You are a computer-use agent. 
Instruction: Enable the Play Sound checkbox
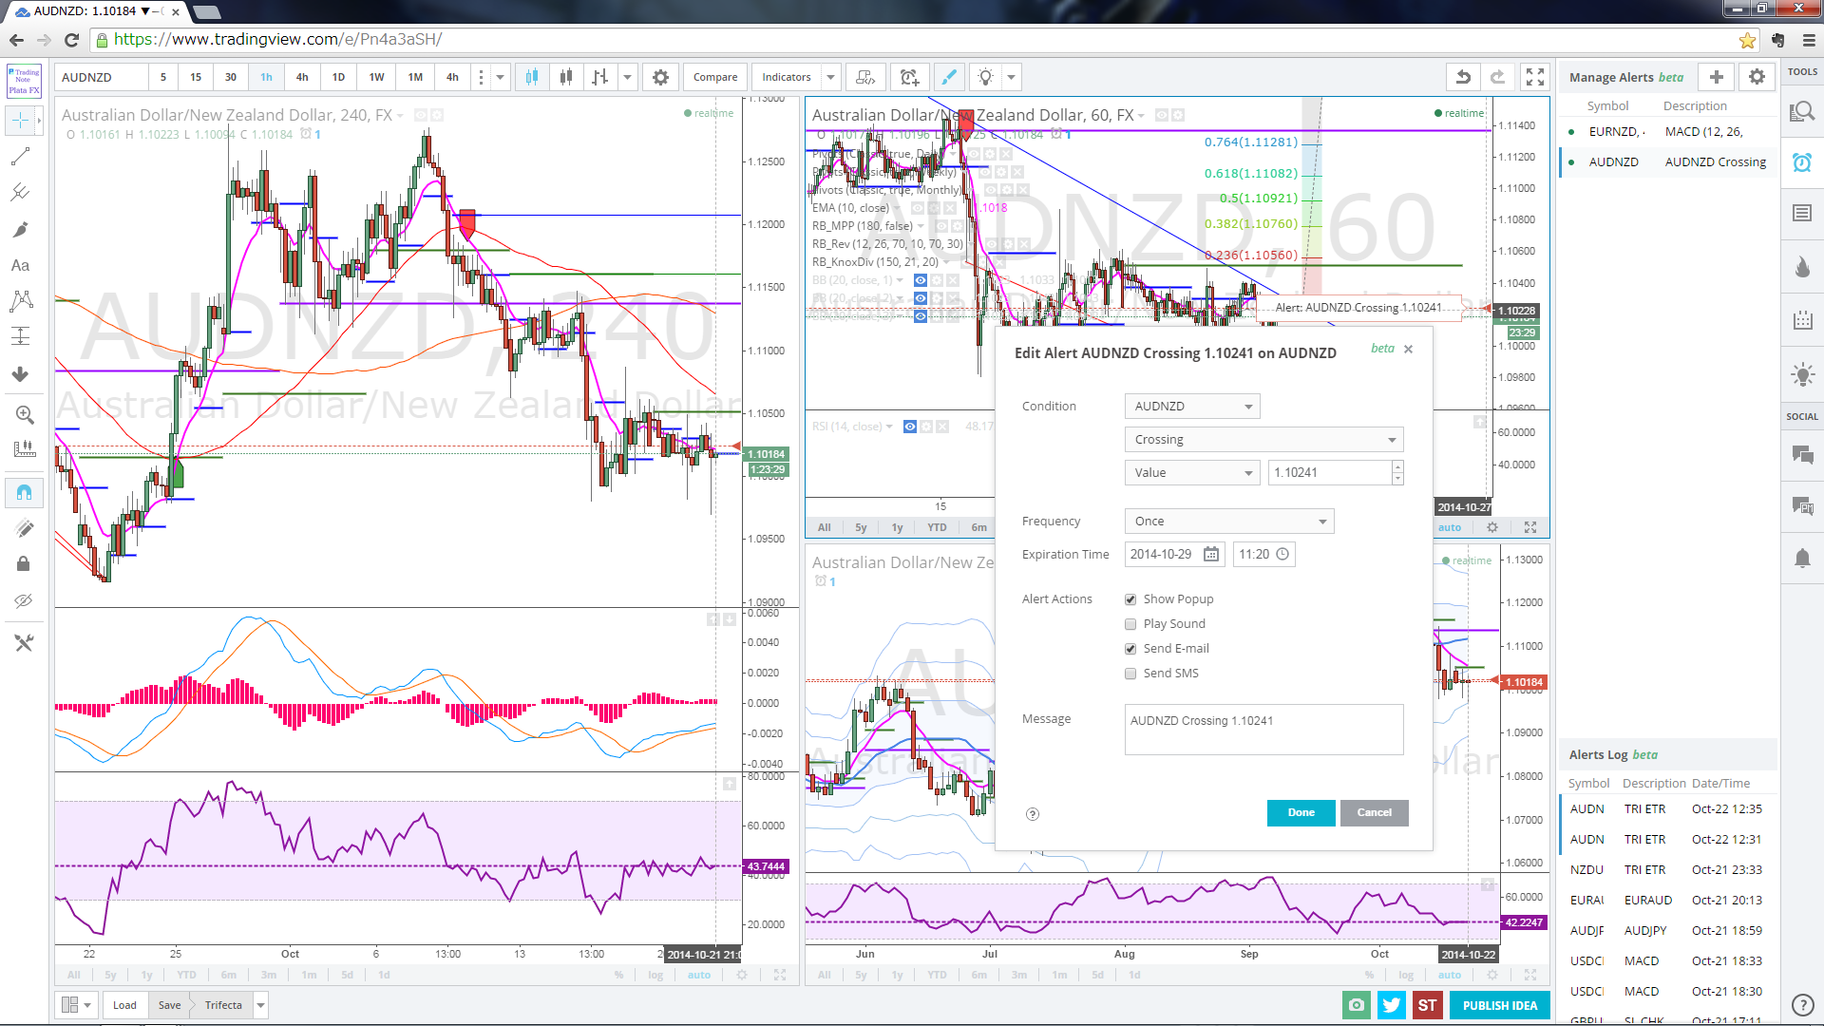coord(1130,624)
